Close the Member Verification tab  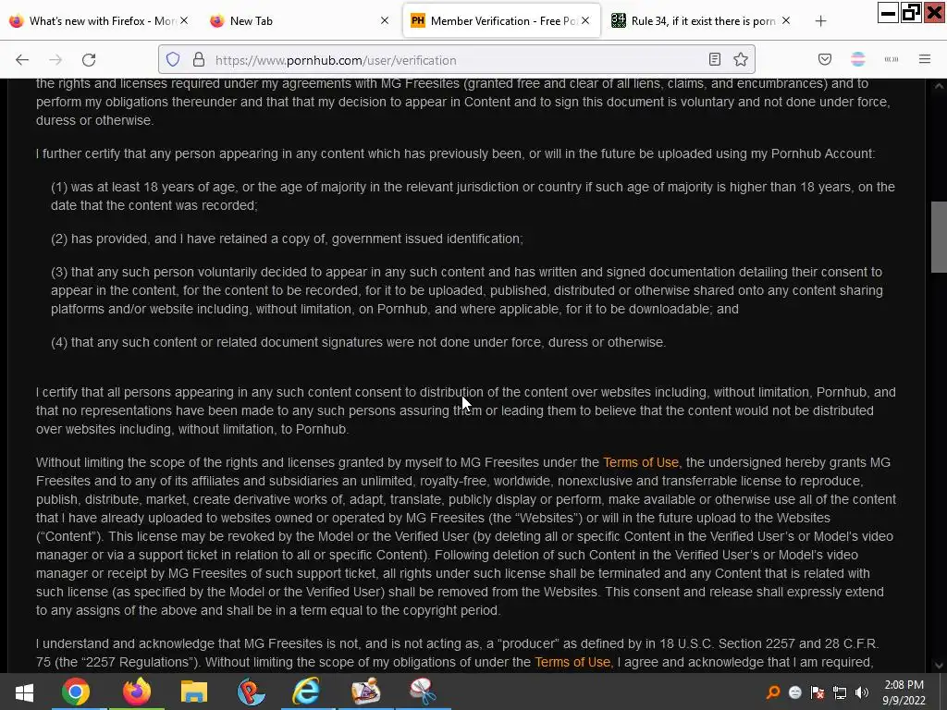click(585, 20)
